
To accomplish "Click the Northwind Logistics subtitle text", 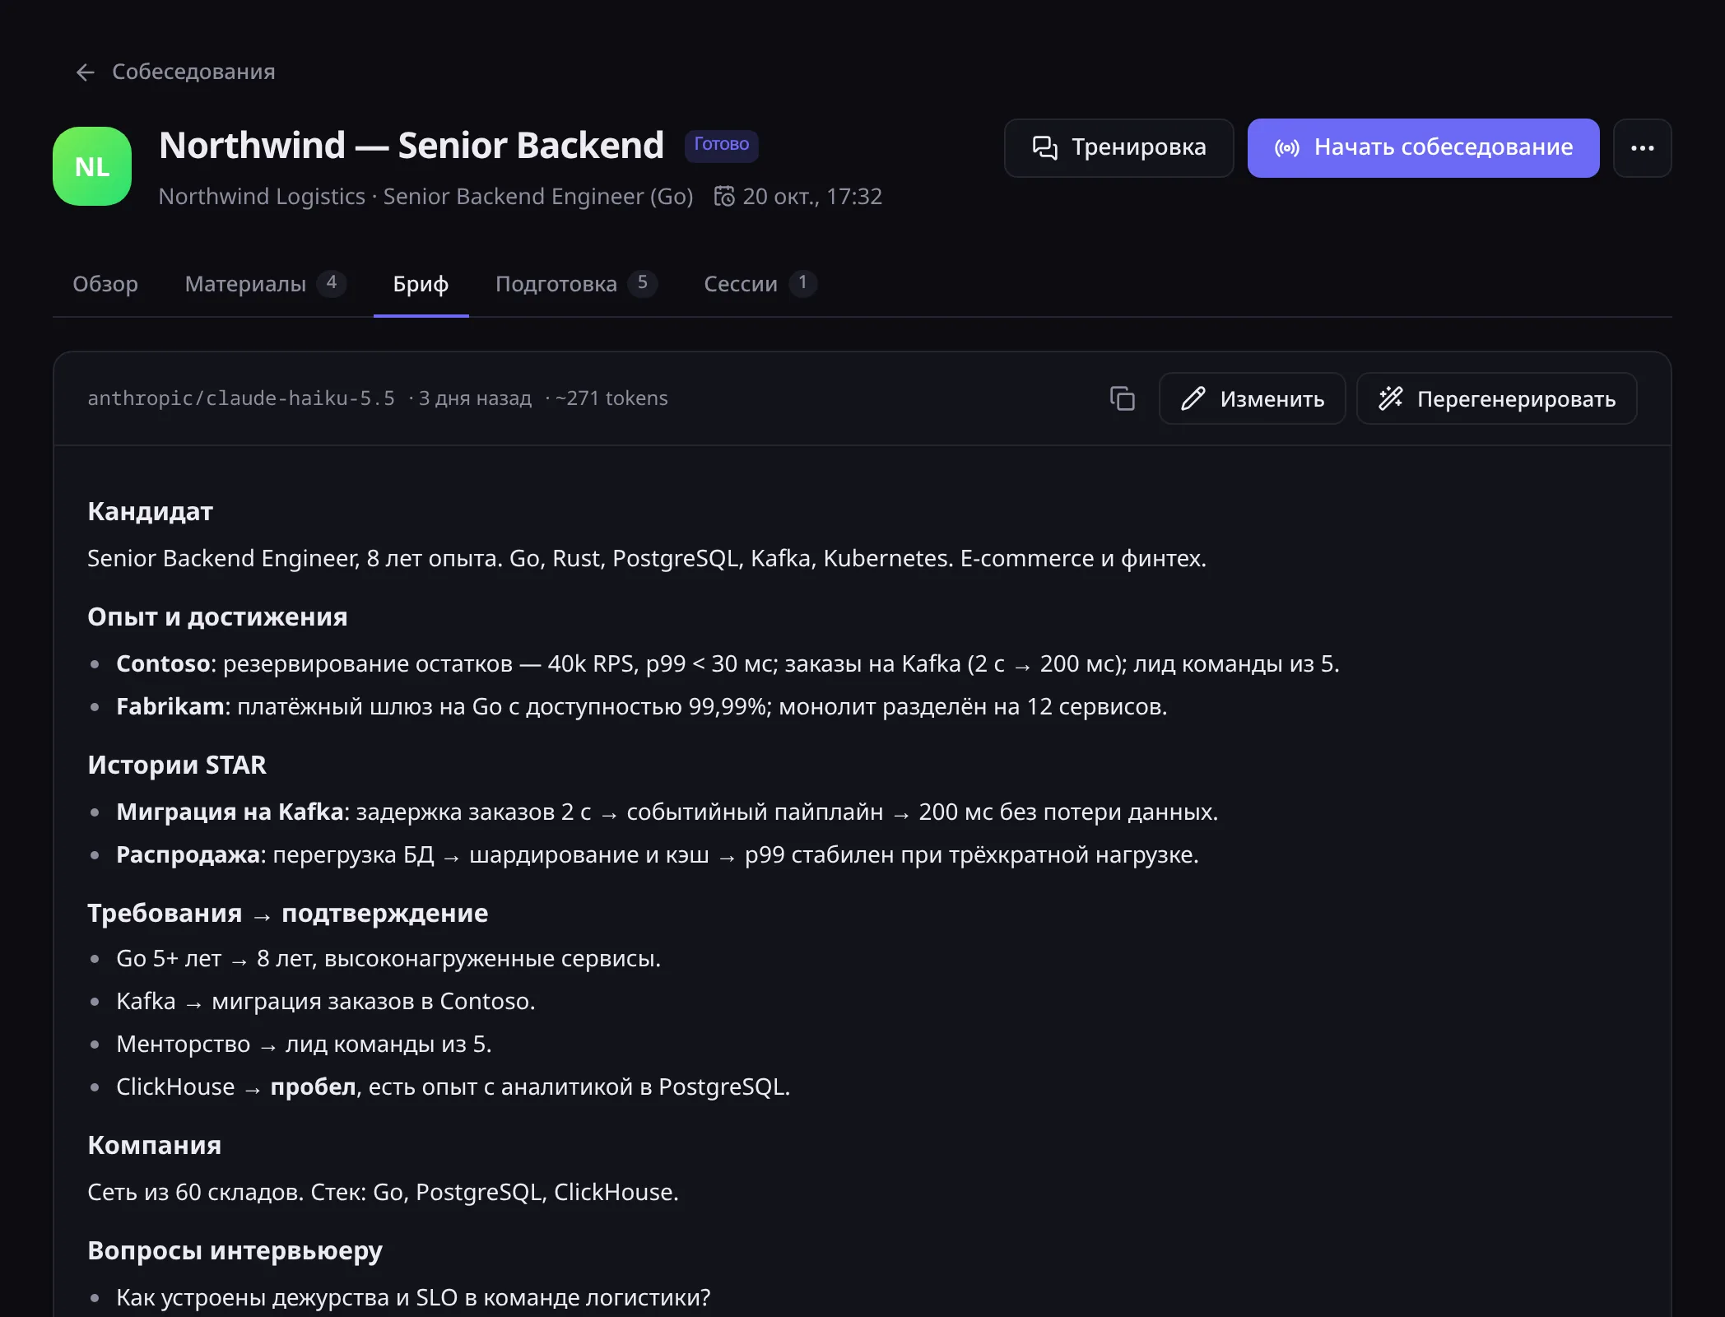I will pyautogui.click(x=426, y=196).
